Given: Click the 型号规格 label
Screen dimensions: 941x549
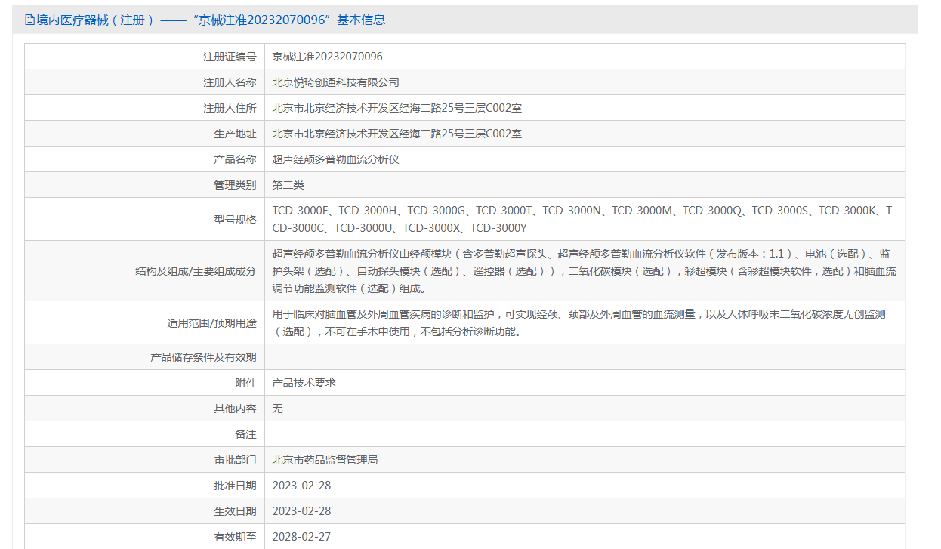Looking at the screenshot, I should point(235,220).
